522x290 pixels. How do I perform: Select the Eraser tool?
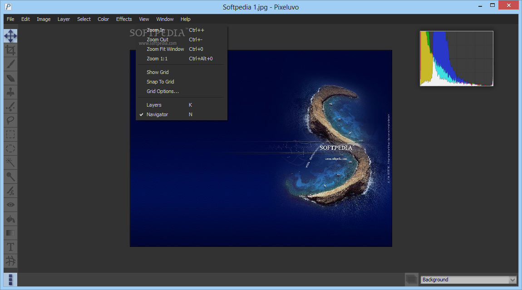click(10, 78)
